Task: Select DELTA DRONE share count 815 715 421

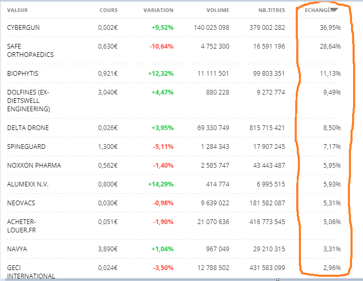Action: pyautogui.click(x=267, y=128)
